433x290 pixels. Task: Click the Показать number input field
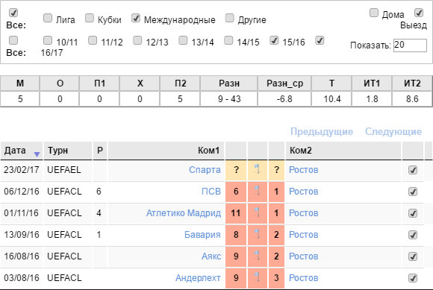[x=410, y=45]
